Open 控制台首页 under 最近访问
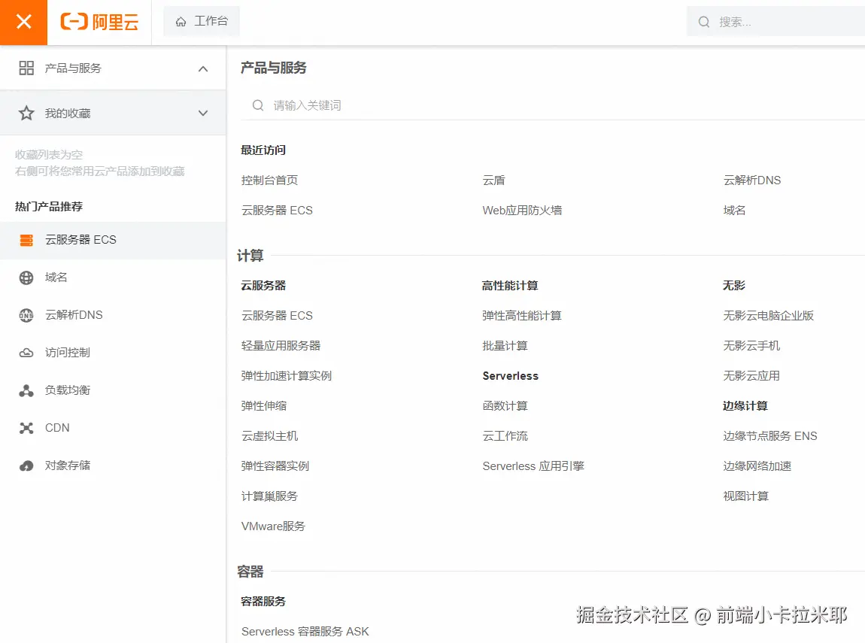The image size is (865, 643). (x=269, y=180)
